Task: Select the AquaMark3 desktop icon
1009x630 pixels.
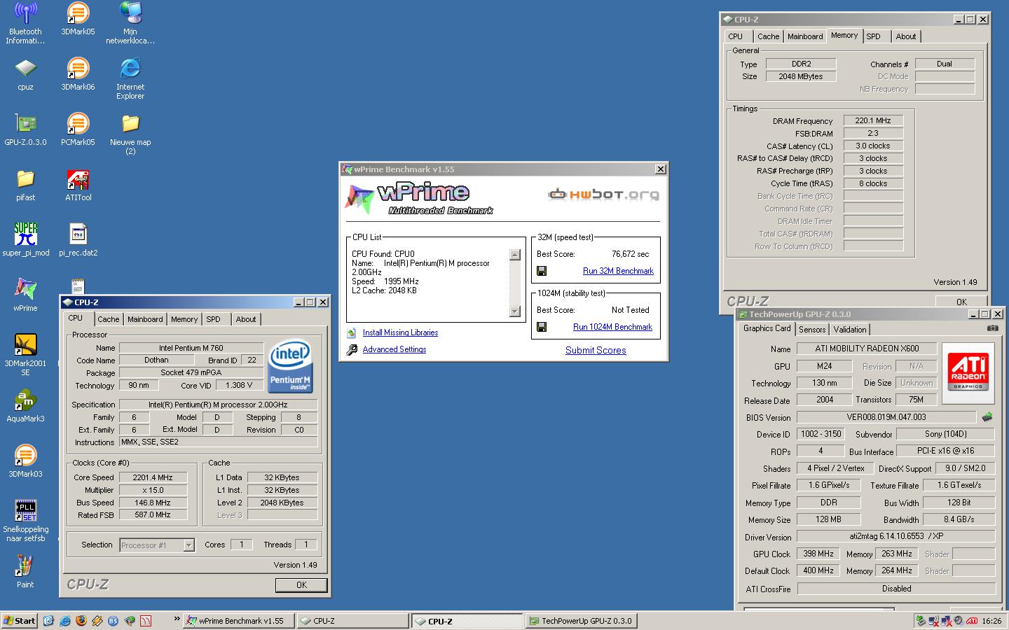Action: (26, 406)
